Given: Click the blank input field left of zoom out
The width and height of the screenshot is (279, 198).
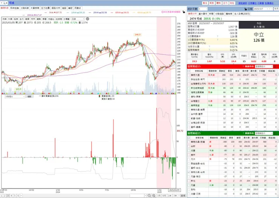Looking at the screenshot, I should (x=136, y=196).
